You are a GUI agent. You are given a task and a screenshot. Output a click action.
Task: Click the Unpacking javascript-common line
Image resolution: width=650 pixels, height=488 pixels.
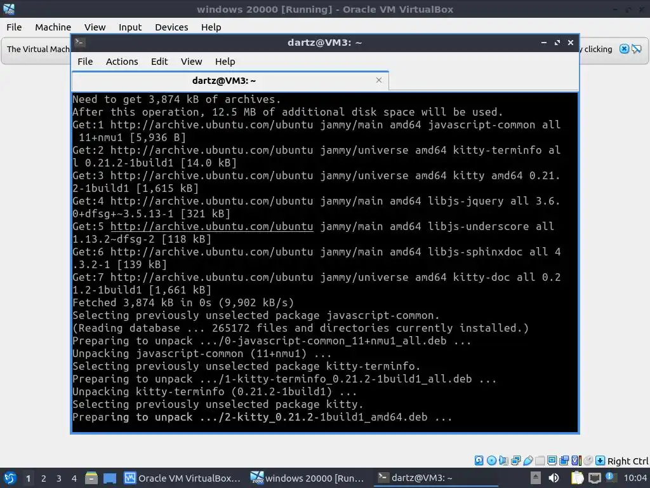point(202,353)
